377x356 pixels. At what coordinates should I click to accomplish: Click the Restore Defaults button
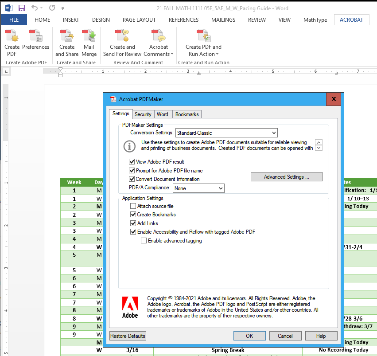[128, 336]
